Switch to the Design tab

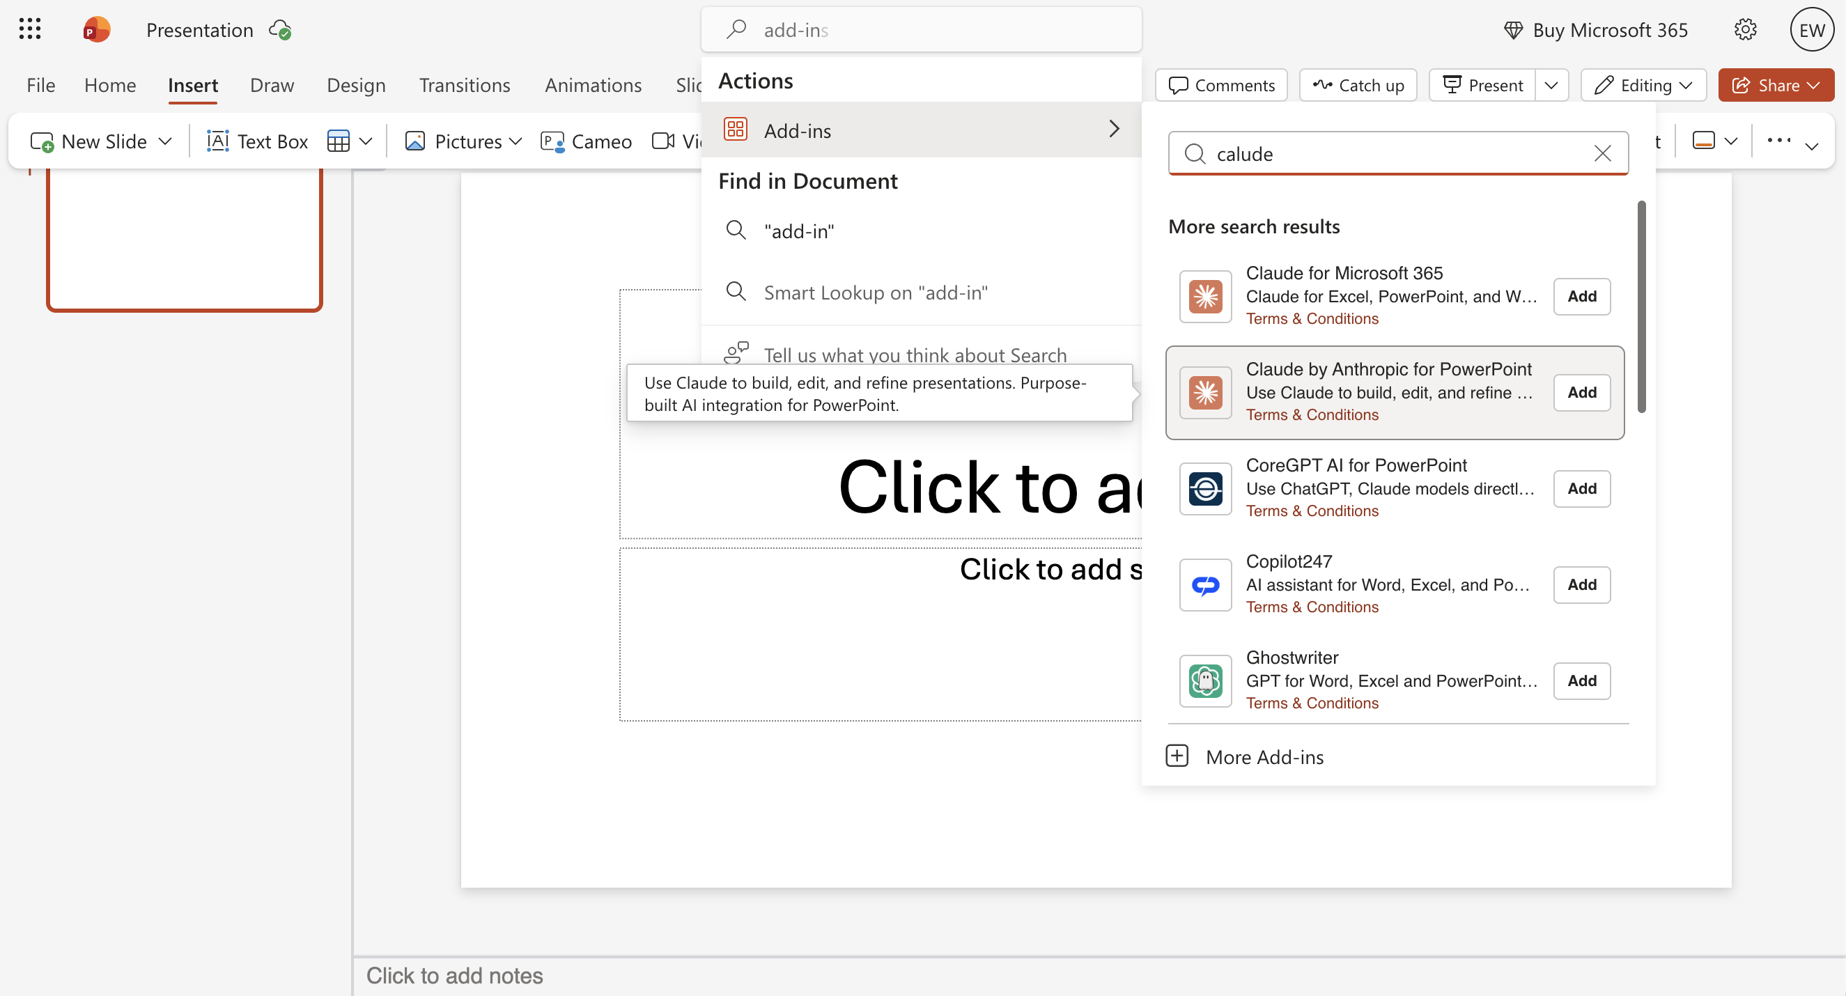[356, 85]
